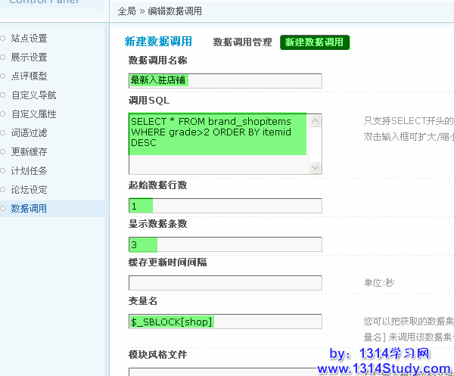
Task: Go to 论坛设定 page
Action: coord(29,189)
